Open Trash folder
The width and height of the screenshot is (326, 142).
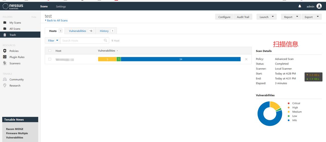click(x=20, y=35)
